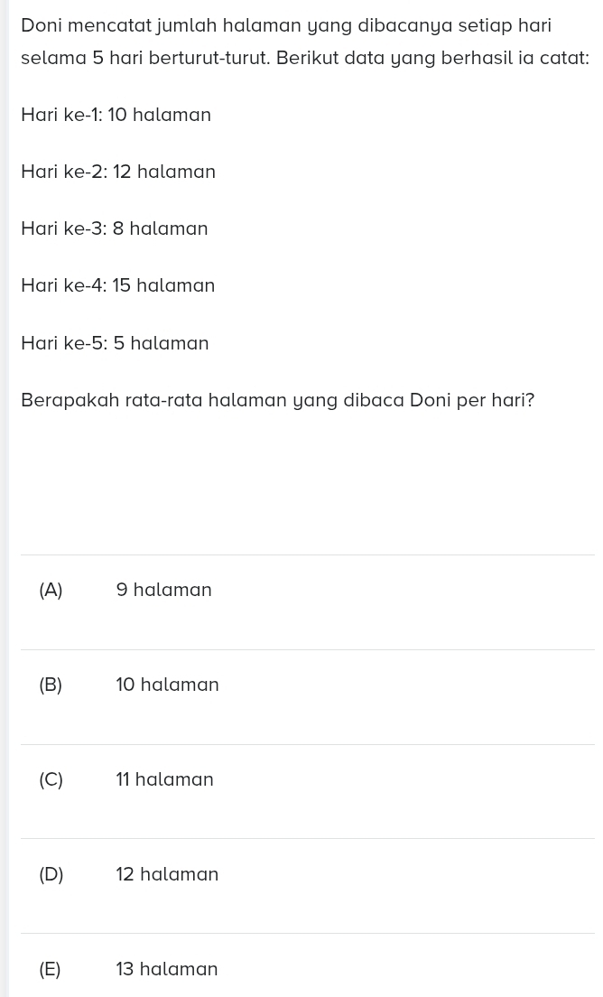Image resolution: width=603 pixels, height=997 pixels.
Task: Pick the "11 halaman" answer text
Action: click(x=165, y=780)
